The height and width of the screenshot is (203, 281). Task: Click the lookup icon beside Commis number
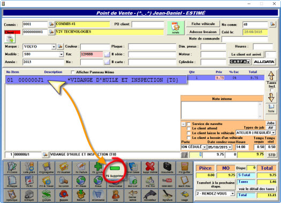pos(51,24)
